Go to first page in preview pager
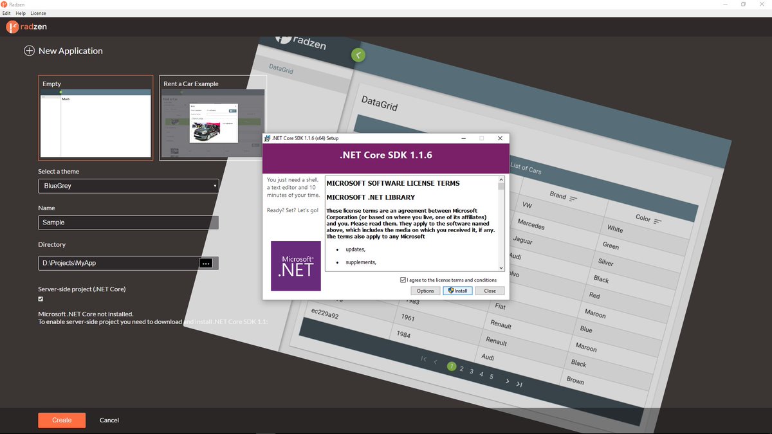The image size is (772, 434). coord(423,359)
